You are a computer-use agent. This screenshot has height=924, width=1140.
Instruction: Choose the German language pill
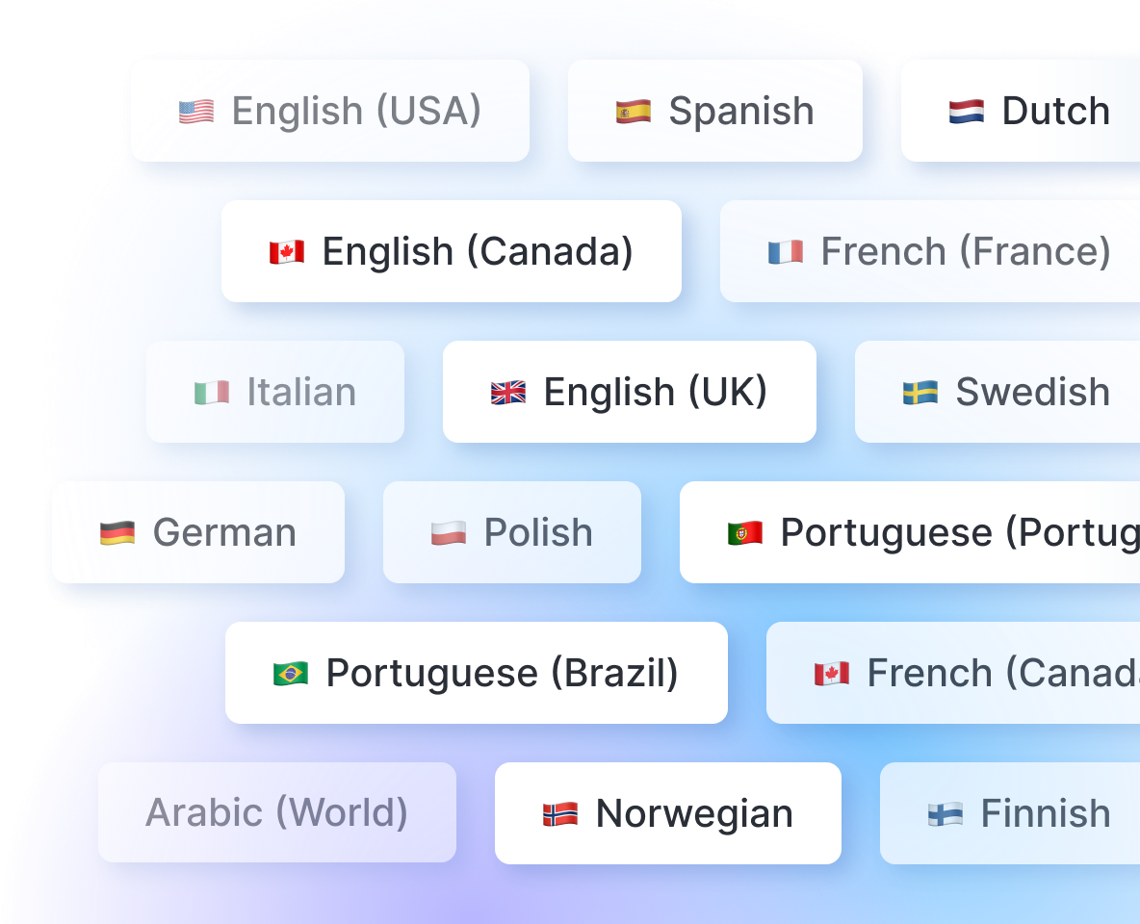198,532
